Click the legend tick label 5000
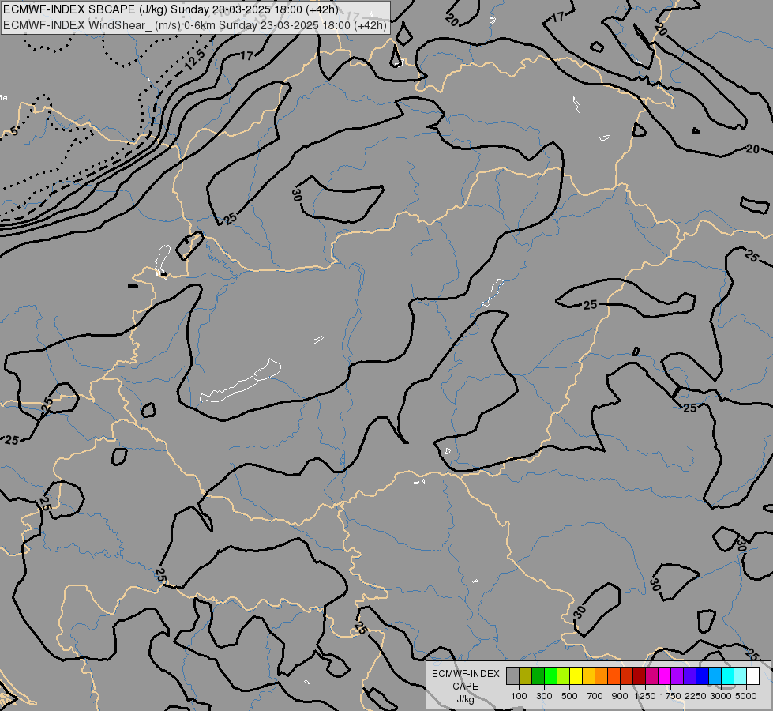773x711 pixels. pos(746,696)
